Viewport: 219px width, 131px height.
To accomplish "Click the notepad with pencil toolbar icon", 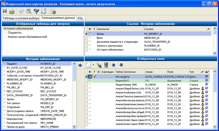I will pyautogui.click(x=43, y=11).
